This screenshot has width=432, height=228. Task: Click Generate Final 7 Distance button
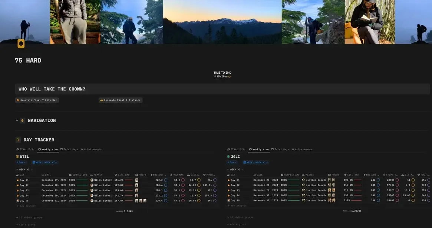121,100
